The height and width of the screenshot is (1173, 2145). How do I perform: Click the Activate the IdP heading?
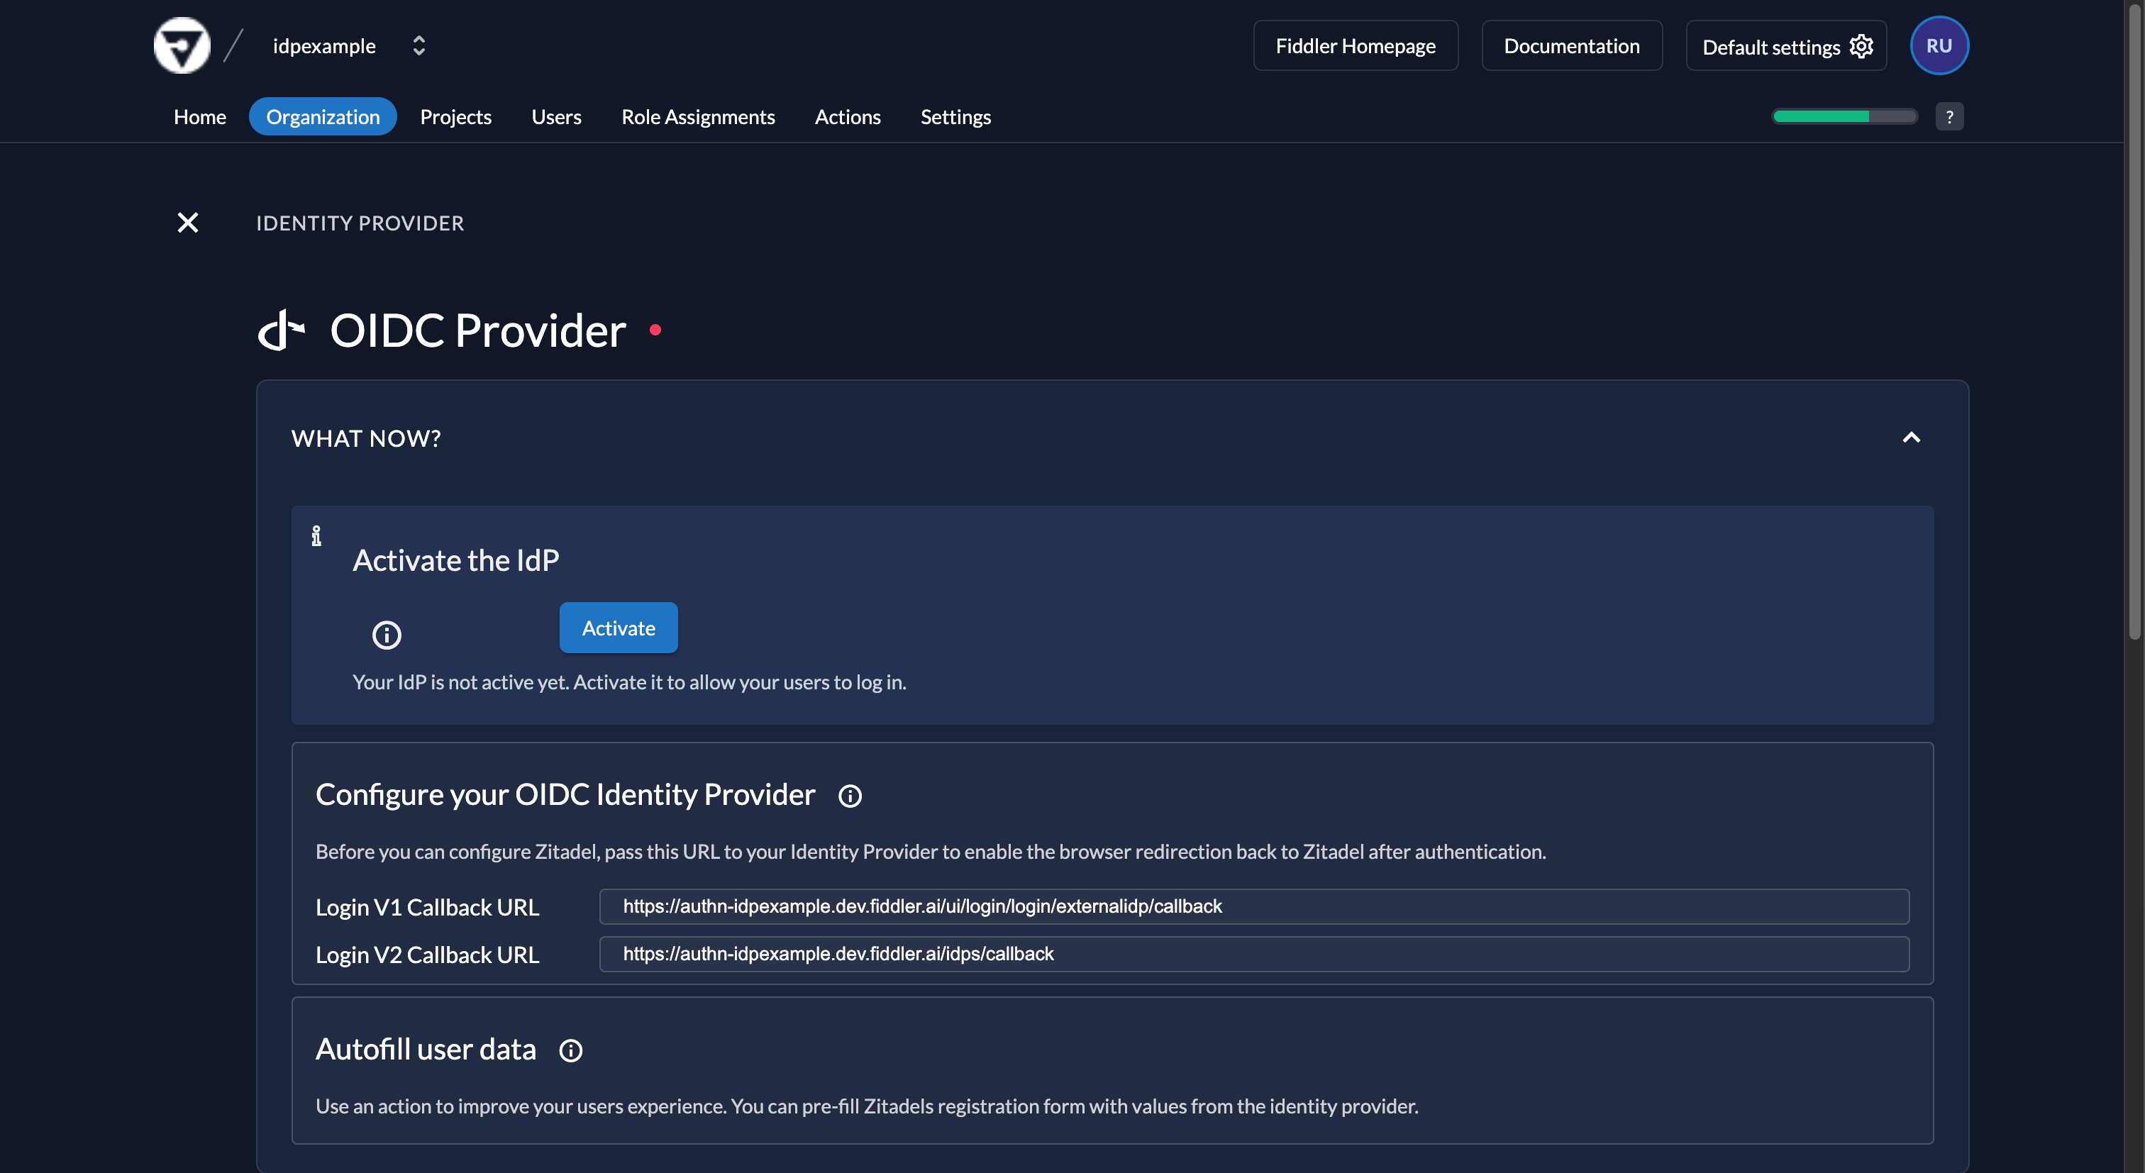point(455,560)
